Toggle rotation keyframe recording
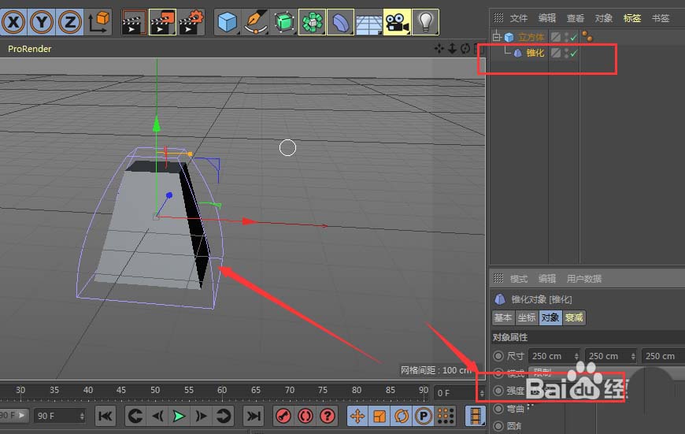Viewport: 685px width, 434px height. pyautogui.click(x=401, y=416)
